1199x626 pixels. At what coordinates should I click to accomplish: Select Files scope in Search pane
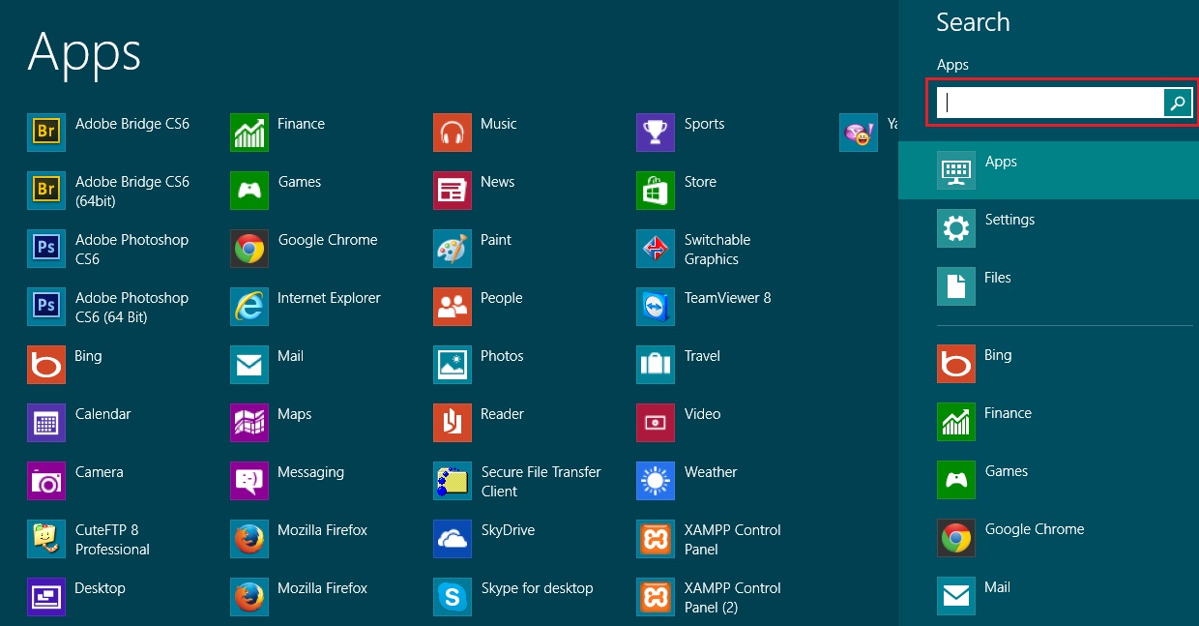tap(1048, 286)
